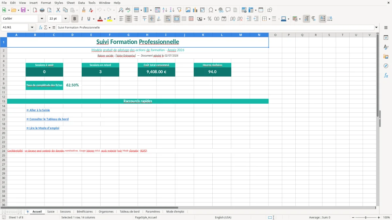Click zoom in plus button
This screenshot has height=220, width=392.
379,217
